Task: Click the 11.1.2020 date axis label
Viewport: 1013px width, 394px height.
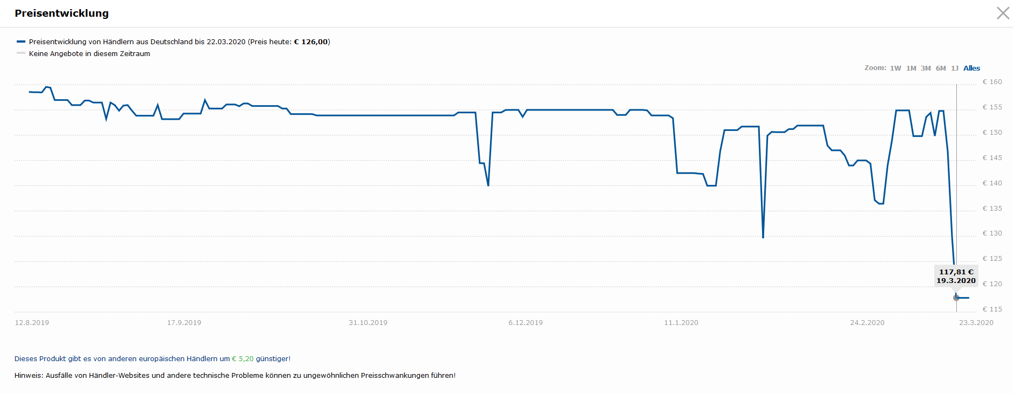Action: point(681,323)
